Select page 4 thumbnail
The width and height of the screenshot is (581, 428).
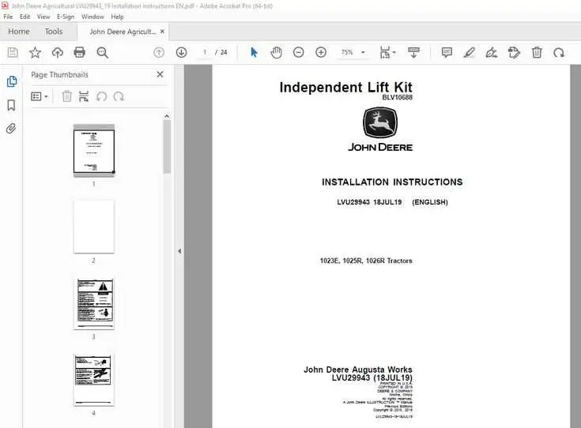(x=94, y=380)
